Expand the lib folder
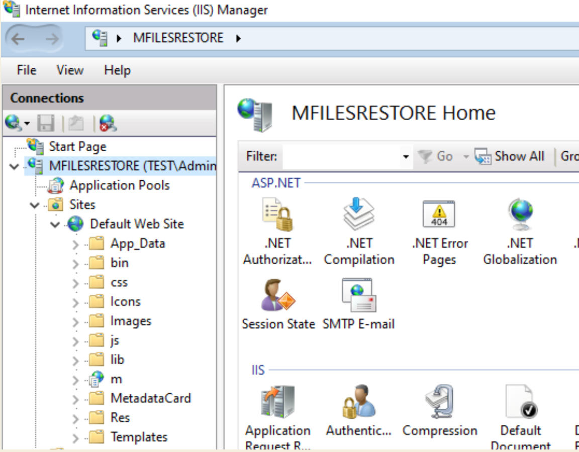579x452 pixels. point(75,361)
